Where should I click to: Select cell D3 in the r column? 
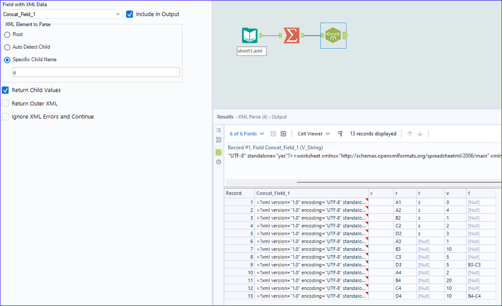[405, 265]
